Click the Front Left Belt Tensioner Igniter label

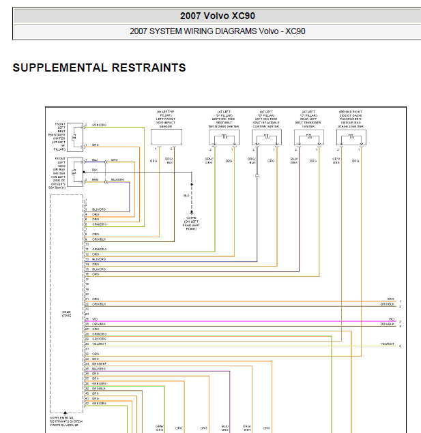pos(57,136)
